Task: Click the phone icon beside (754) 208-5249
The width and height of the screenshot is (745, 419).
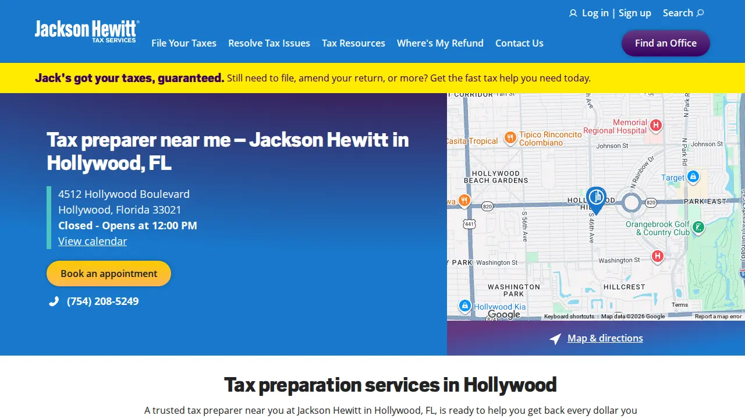Action: pyautogui.click(x=54, y=301)
